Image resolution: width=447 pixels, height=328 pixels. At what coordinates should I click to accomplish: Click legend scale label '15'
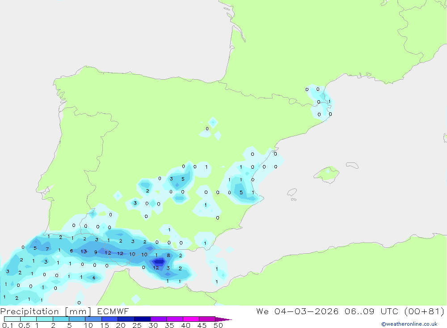click(x=104, y=325)
